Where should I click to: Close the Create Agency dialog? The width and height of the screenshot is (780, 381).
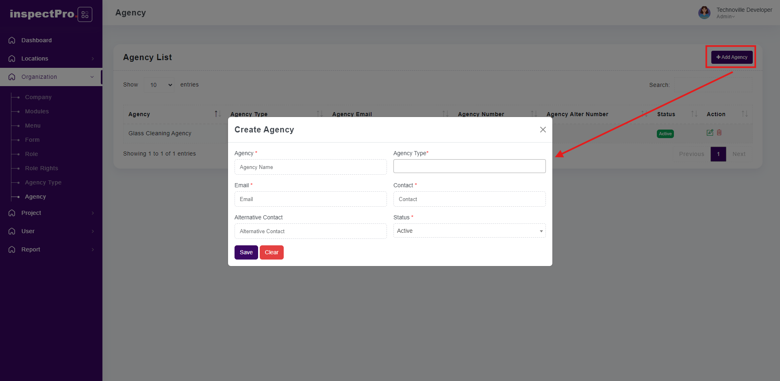[x=543, y=130]
